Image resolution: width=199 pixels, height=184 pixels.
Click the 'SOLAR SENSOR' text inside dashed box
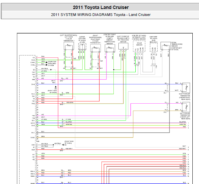[139, 44]
